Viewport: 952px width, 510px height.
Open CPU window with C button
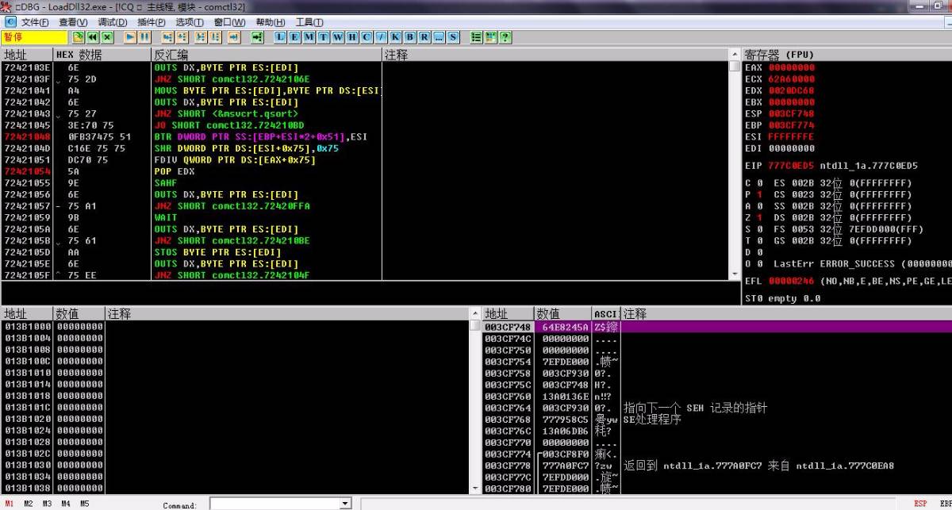click(367, 36)
